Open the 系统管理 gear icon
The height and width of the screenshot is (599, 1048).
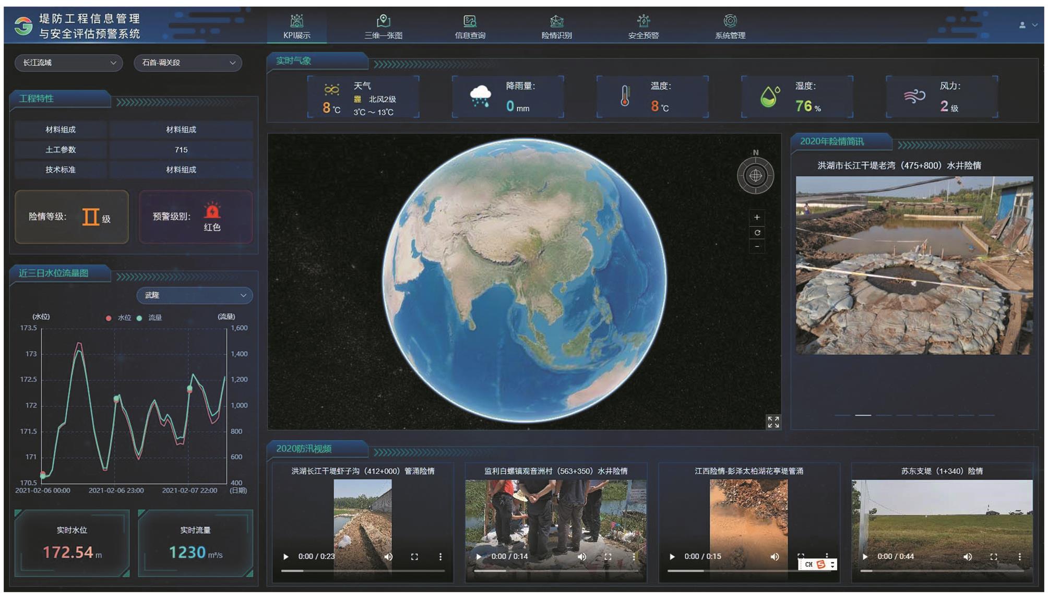pos(730,21)
